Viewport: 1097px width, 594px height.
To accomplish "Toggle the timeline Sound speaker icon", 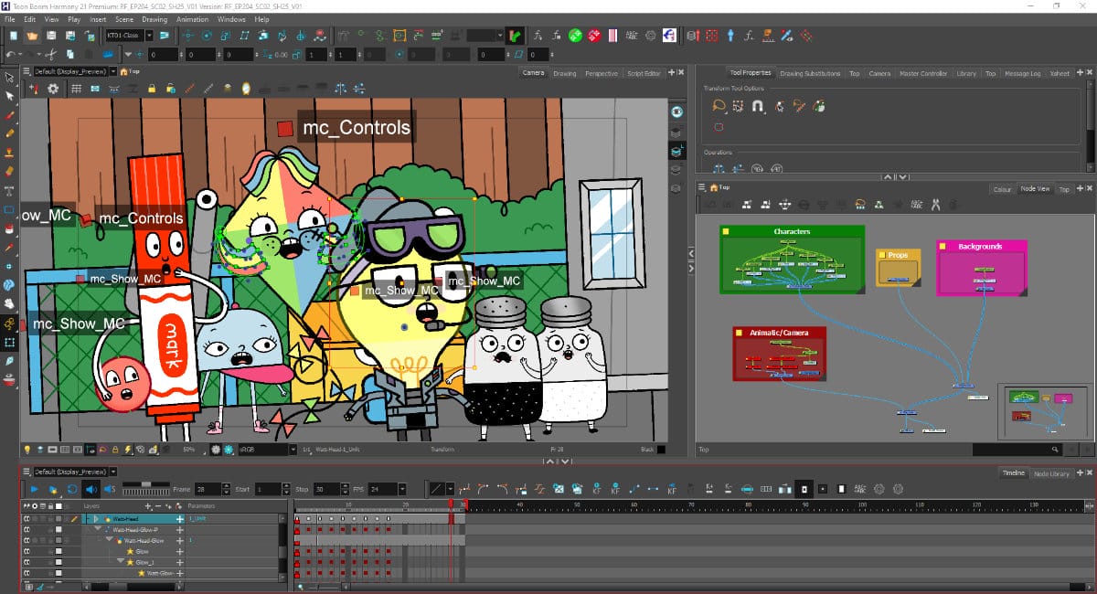I will pyautogui.click(x=90, y=489).
